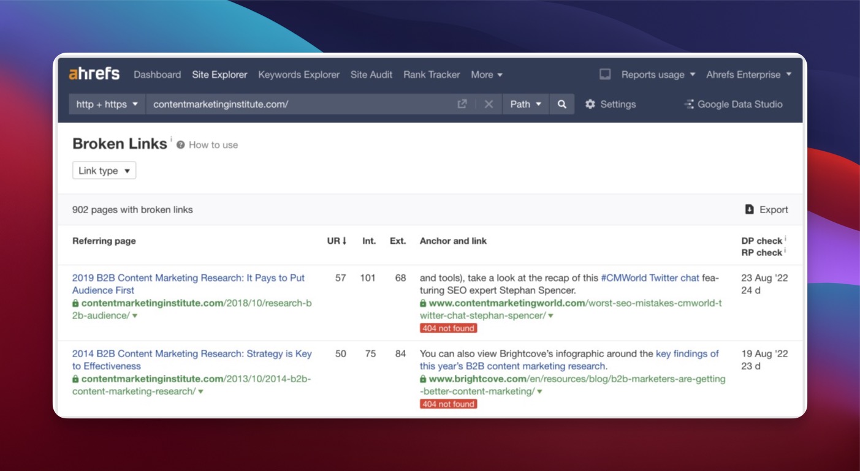Open the 'http + https' protocol dropdown
860x471 pixels.
tap(106, 104)
